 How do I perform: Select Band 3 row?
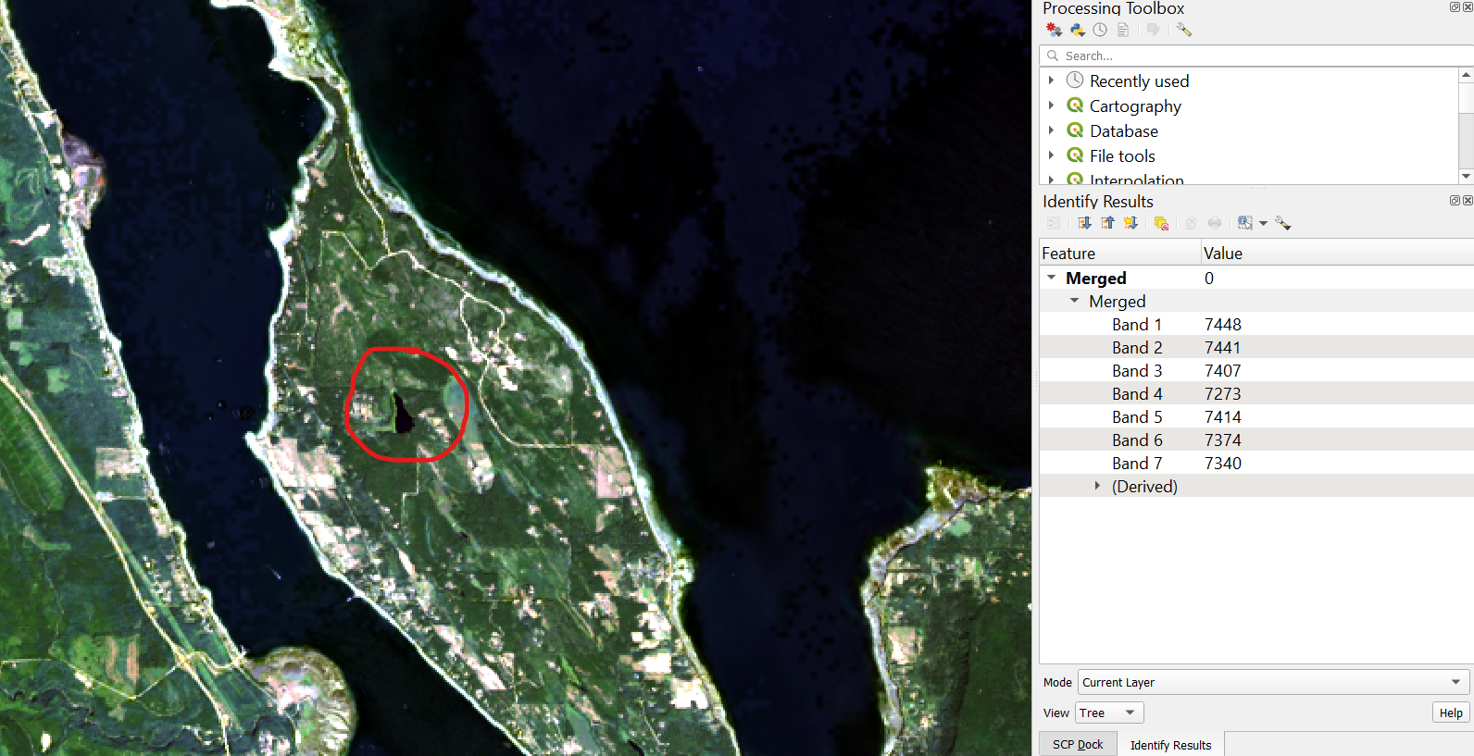coord(1256,370)
